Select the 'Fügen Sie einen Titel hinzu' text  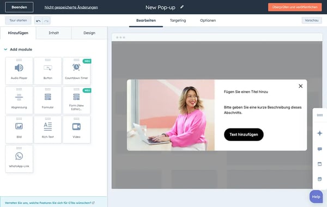point(246,92)
